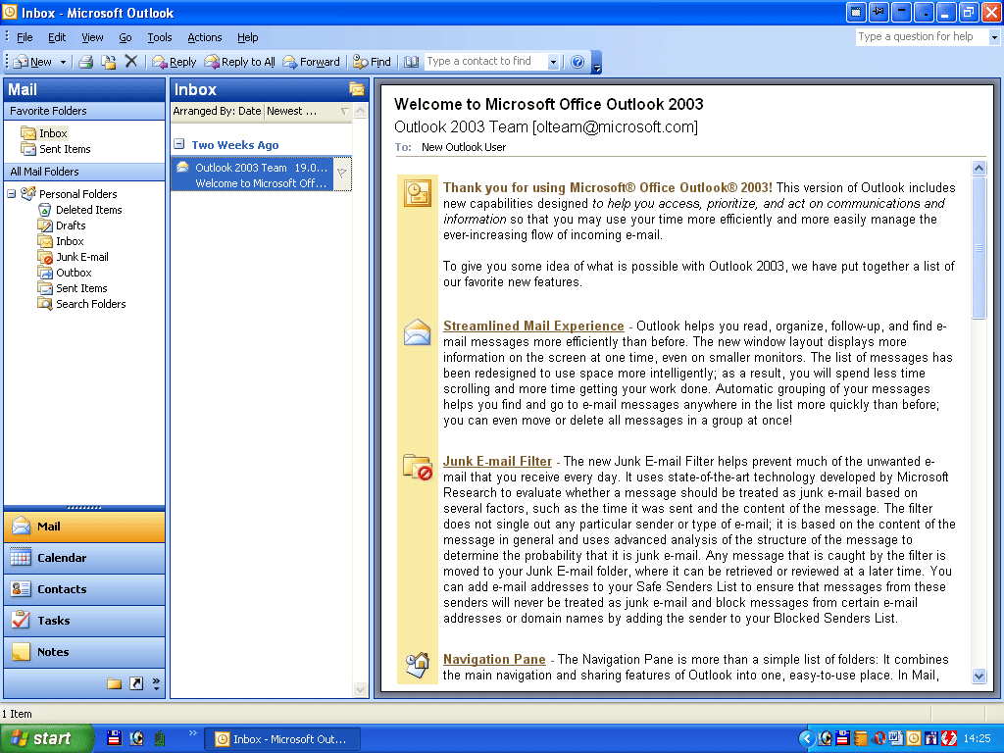Image resolution: width=1004 pixels, height=753 pixels.
Task: Open the Navigation Pane link
Action: (x=494, y=659)
